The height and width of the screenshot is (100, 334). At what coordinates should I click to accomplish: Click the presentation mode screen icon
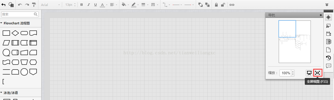[x=309, y=73]
